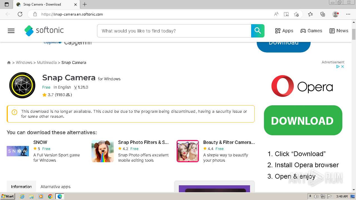Open the Softonic hamburger menu

coord(11,31)
